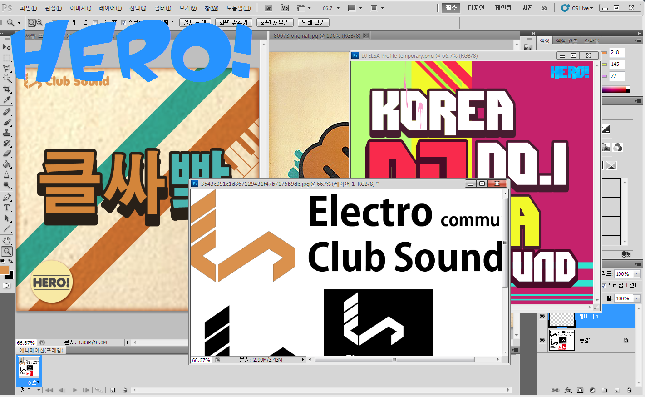Open the foreground color picker swatch

click(x=5, y=270)
